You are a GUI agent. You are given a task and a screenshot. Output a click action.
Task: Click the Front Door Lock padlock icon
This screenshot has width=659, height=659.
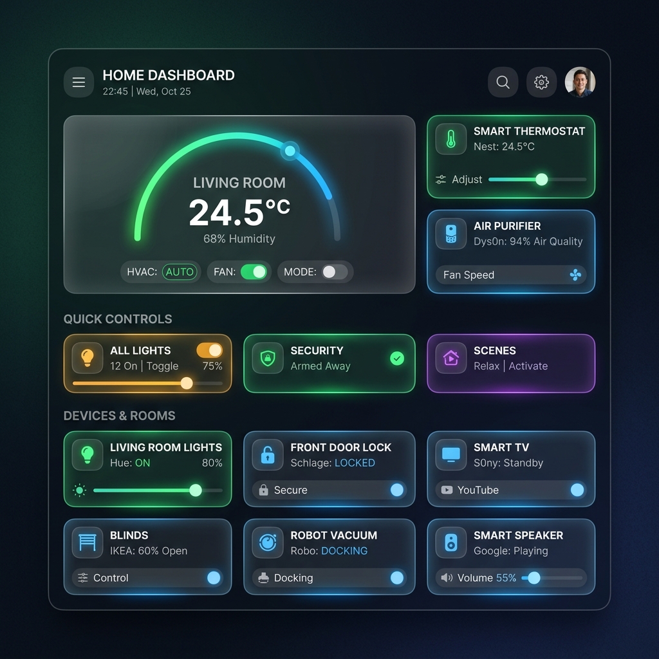[x=268, y=455]
